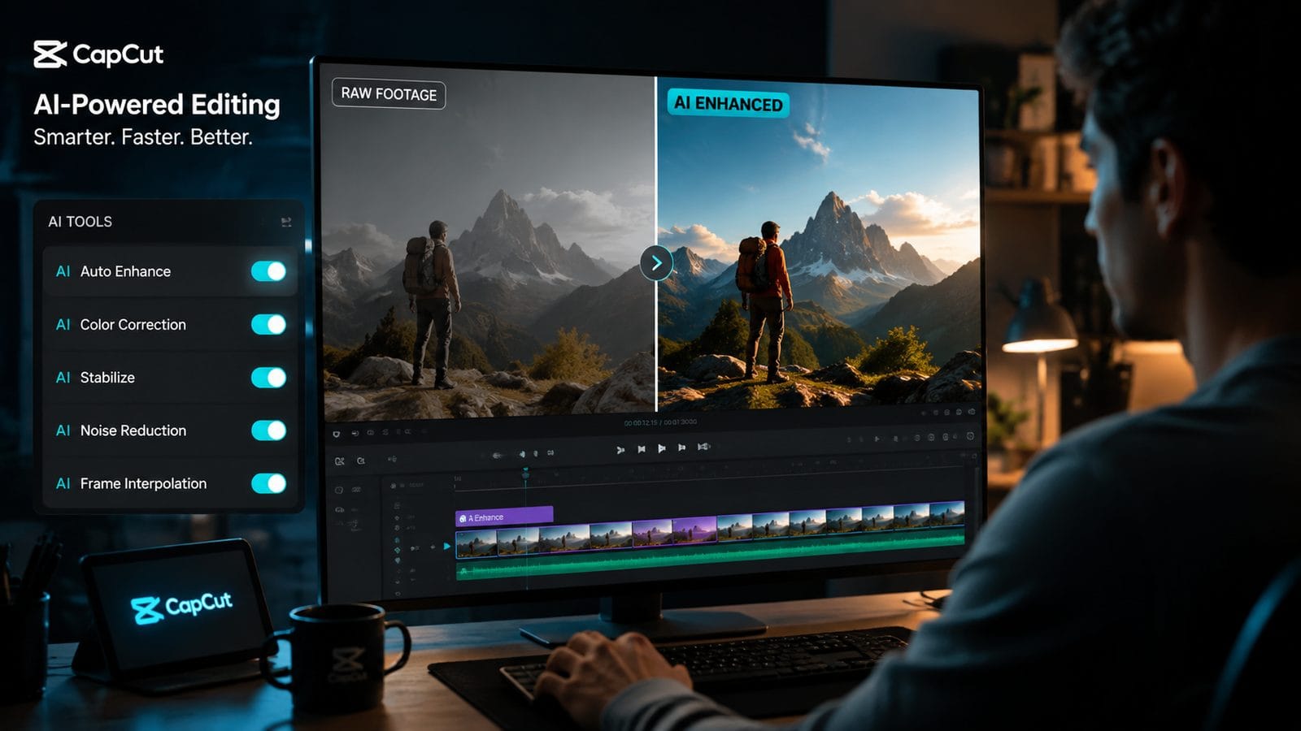Screen dimensions: 1301x731
Task: Step to the previous frame button
Action: 642,448
